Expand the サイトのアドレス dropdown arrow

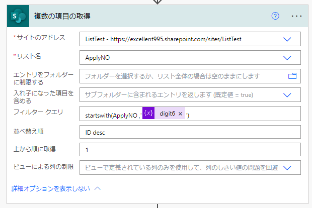(x=288, y=39)
